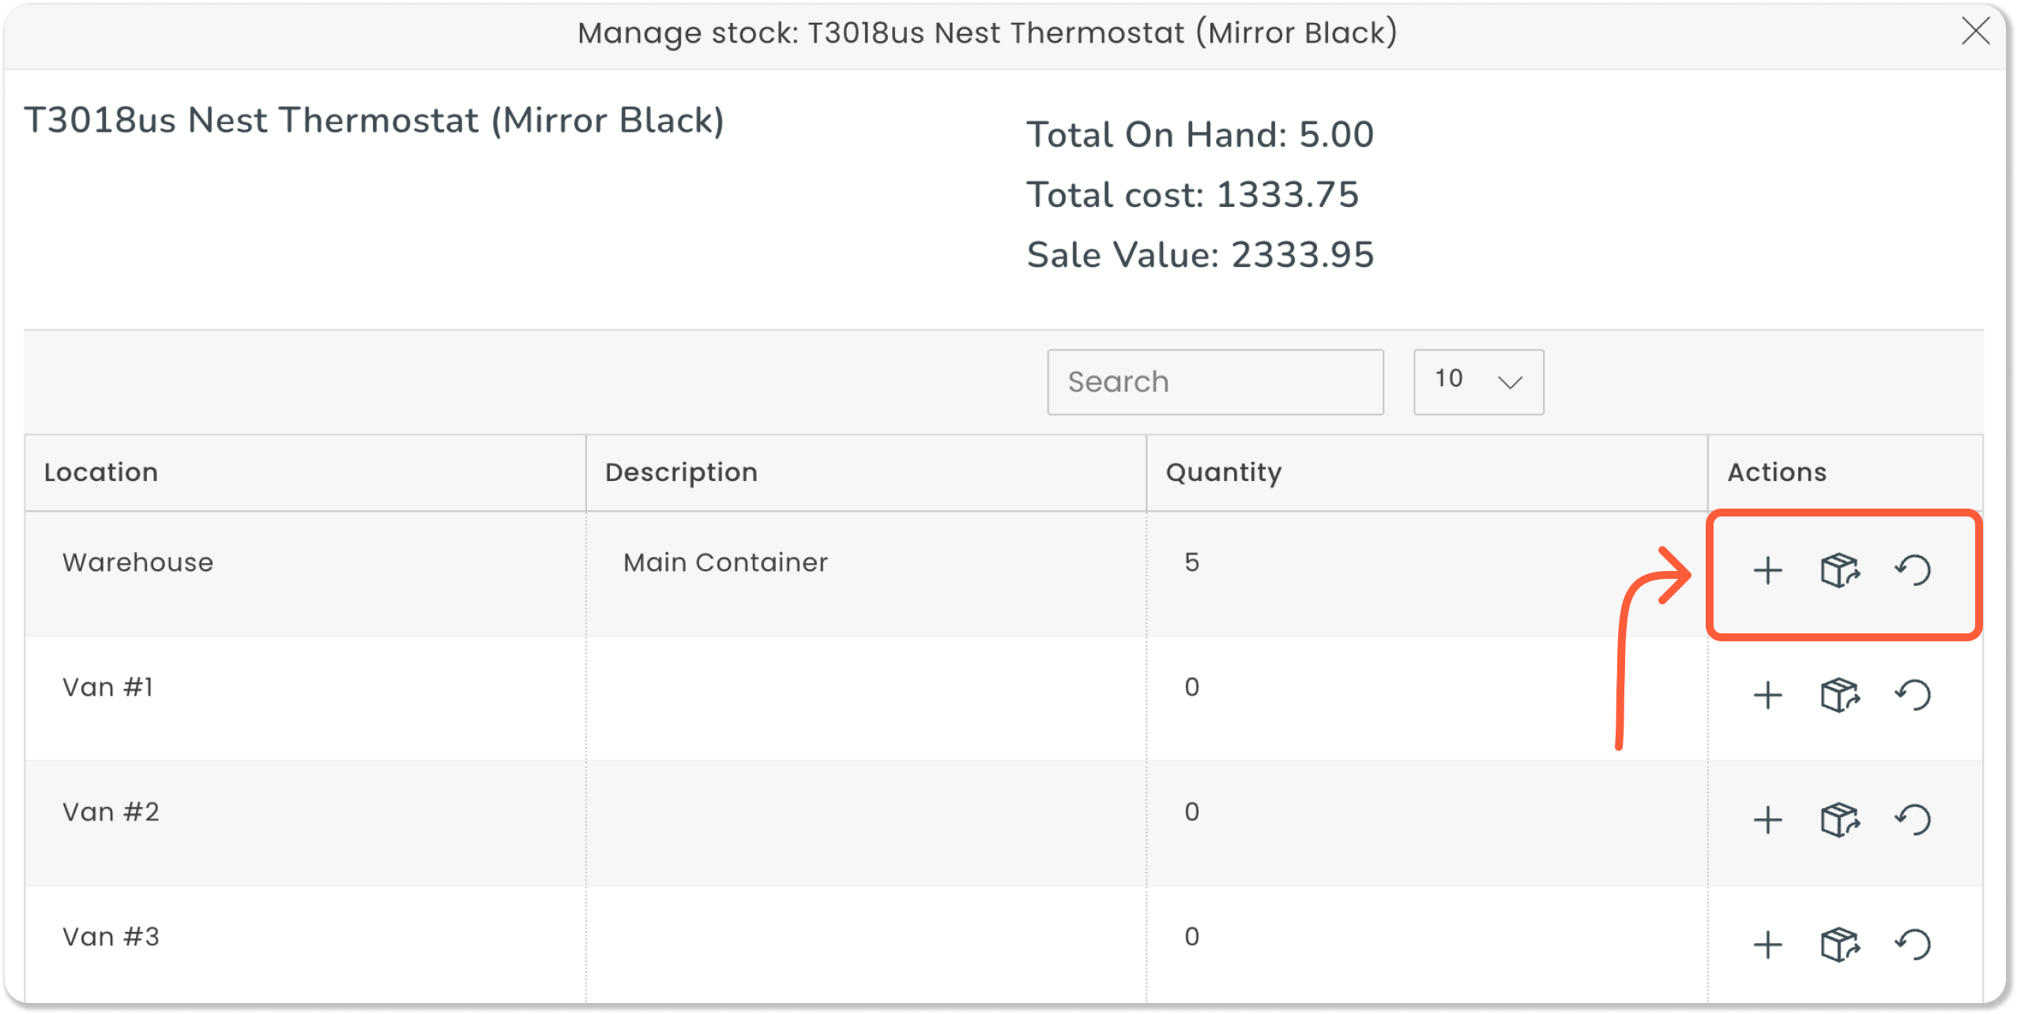Add stock to Van #1

[1767, 696]
